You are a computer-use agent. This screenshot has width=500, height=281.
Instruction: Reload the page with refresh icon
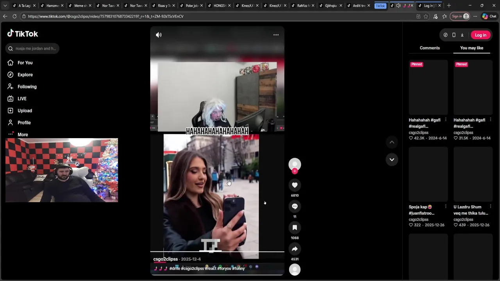14,16
